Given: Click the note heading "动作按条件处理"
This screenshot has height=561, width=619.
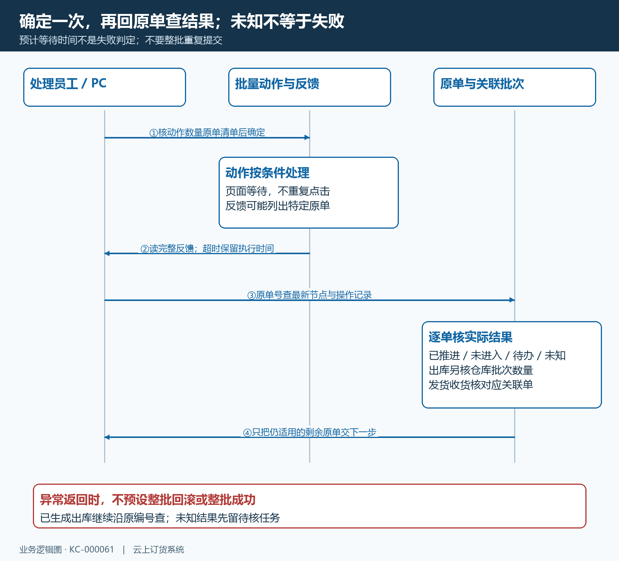Looking at the screenshot, I should click(267, 173).
